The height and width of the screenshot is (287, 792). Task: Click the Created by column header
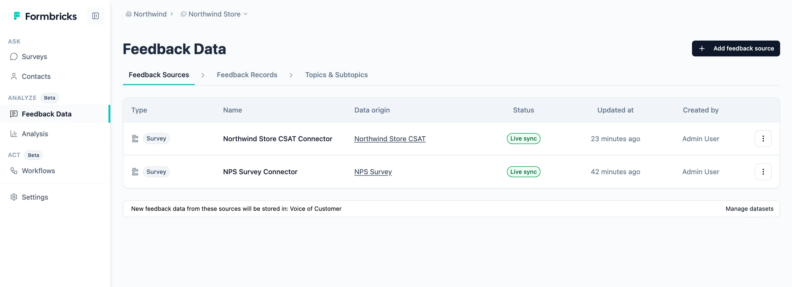(701, 110)
